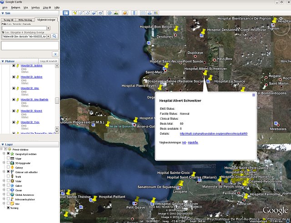
Task: Expand the Global Awareness layer tree
Action: (4, 195)
